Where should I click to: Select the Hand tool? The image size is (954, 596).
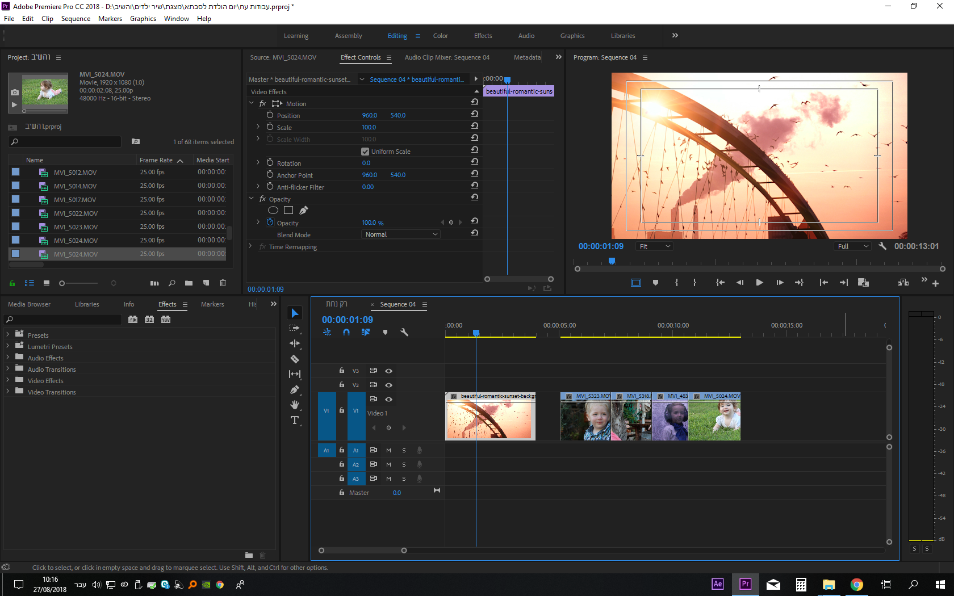coord(295,405)
